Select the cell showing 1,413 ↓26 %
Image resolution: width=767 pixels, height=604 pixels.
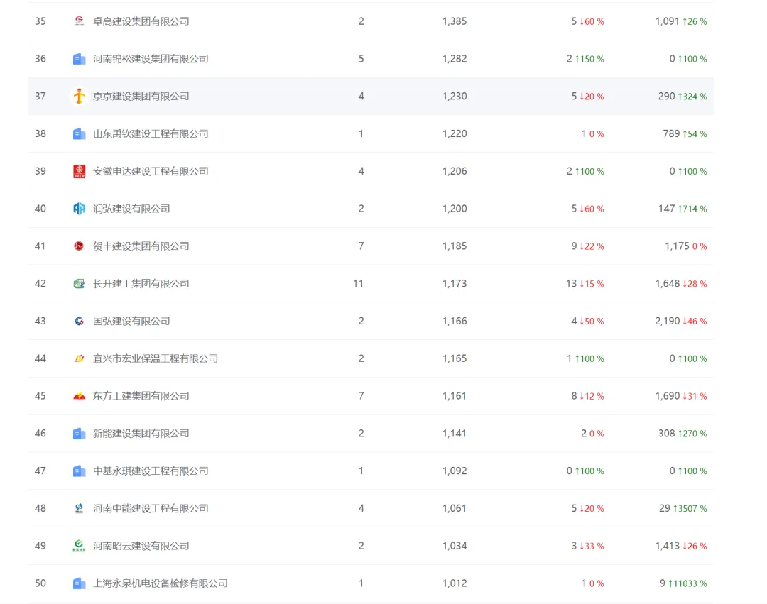[681, 546]
